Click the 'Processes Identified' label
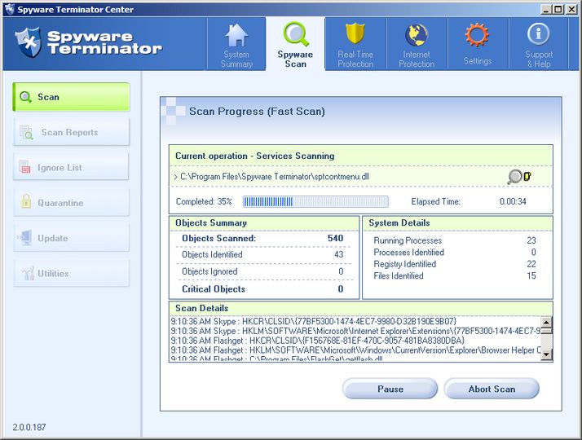The width and height of the screenshot is (582, 440). pos(408,253)
